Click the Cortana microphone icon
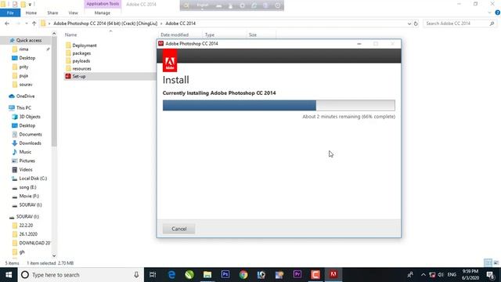This screenshot has height=282, width=501. pos(136,275)
